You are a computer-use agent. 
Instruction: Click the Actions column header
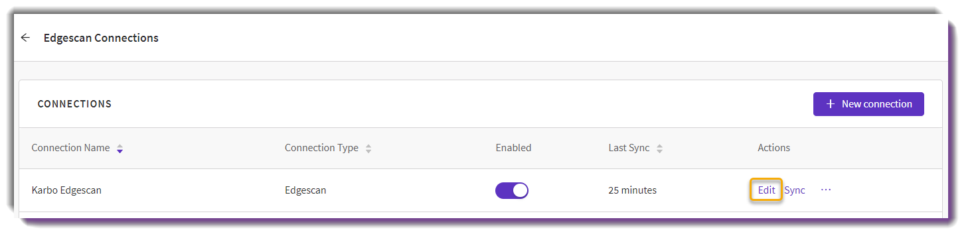pyautogui.click(x=773, y=148)
